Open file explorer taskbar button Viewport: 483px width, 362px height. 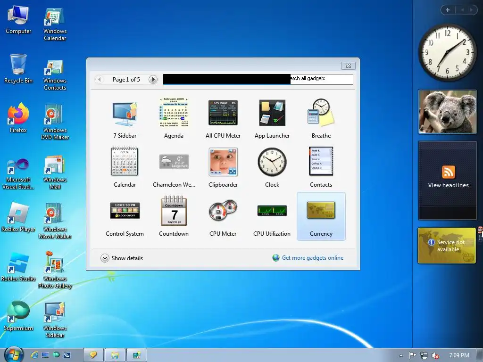pos(115,355)
